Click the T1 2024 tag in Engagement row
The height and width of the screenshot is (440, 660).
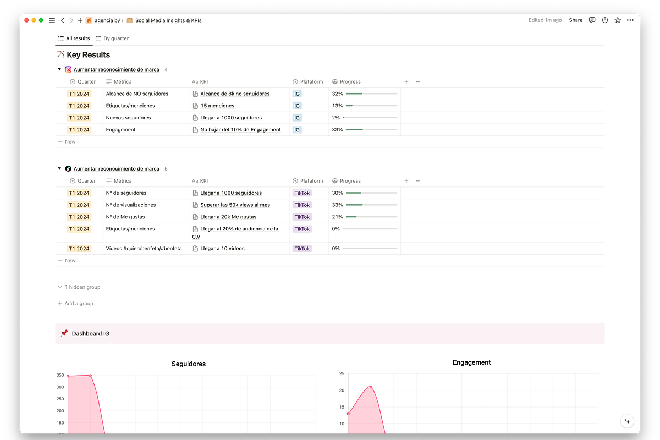(x=79, y=130)
